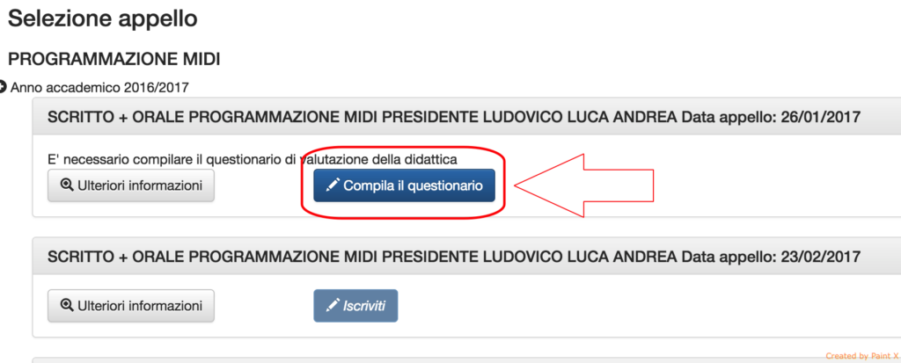The width and height of the screenshot is (901, 363).
Task: Click pencil icon on the Iscriviti button
Action: point(332,306)
